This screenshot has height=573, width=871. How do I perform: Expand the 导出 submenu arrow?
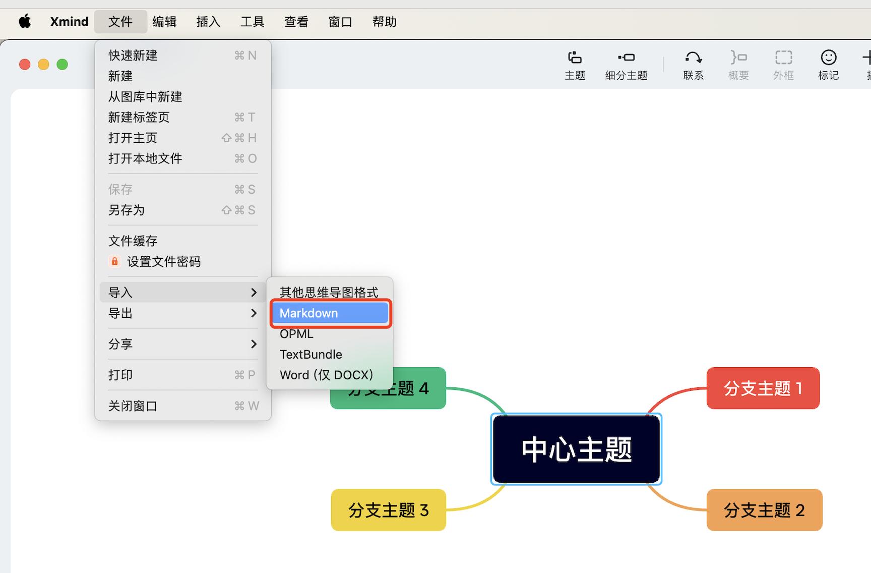pyautogui.click(x=254, y=313)
